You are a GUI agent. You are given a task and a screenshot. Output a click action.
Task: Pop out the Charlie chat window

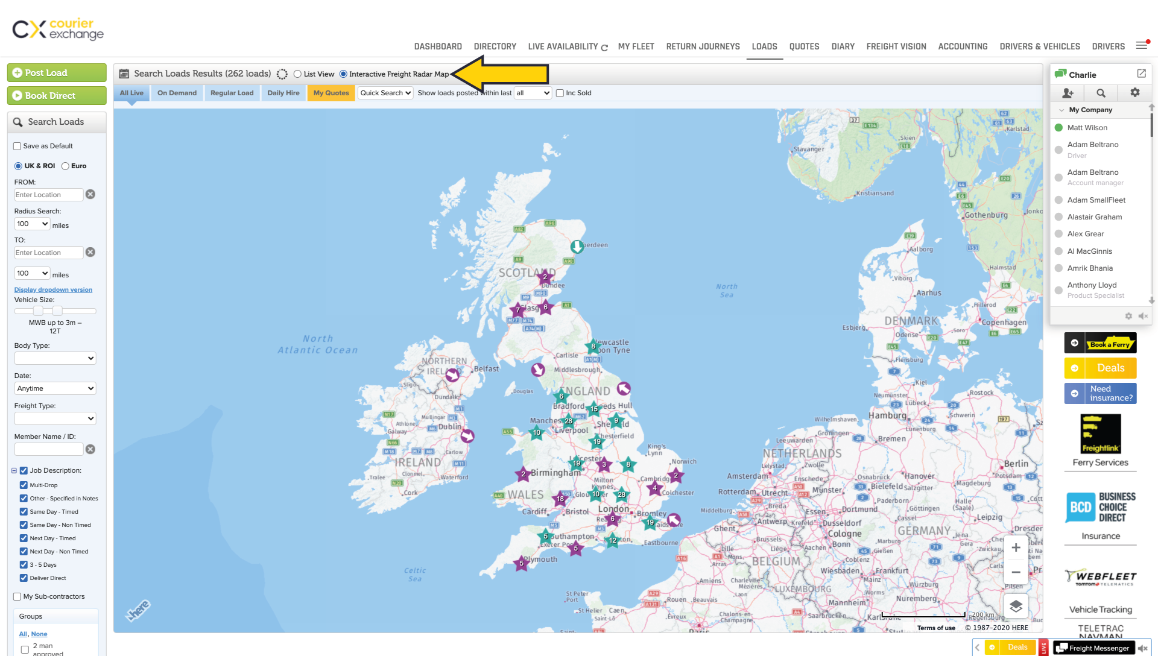[1141, 74]
